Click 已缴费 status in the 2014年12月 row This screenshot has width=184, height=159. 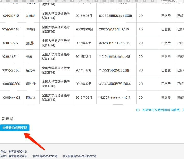point(166,70)
